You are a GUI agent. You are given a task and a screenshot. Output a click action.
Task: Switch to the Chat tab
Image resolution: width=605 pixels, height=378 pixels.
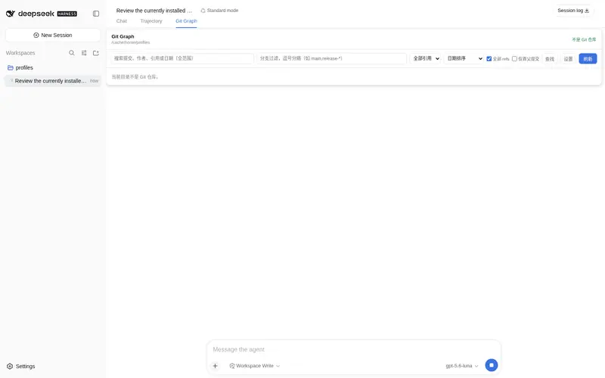coord(122,21)
